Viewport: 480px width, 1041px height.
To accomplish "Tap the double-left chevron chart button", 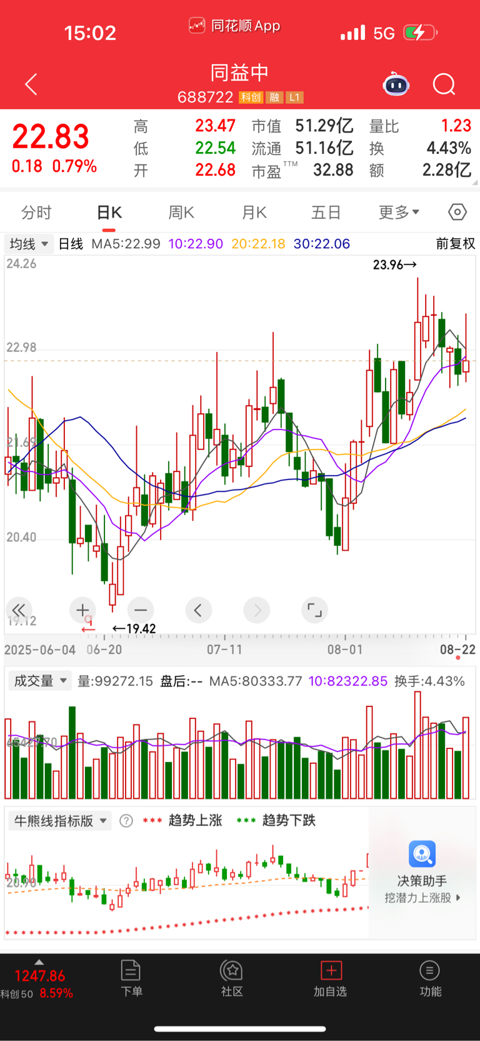I will [x=19, y=610].
